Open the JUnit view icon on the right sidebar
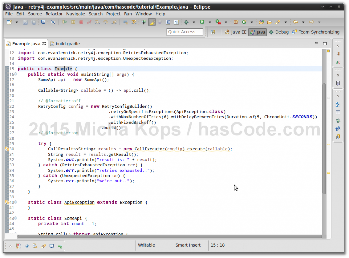Screen dimensions: 349x258 (338, 63)
